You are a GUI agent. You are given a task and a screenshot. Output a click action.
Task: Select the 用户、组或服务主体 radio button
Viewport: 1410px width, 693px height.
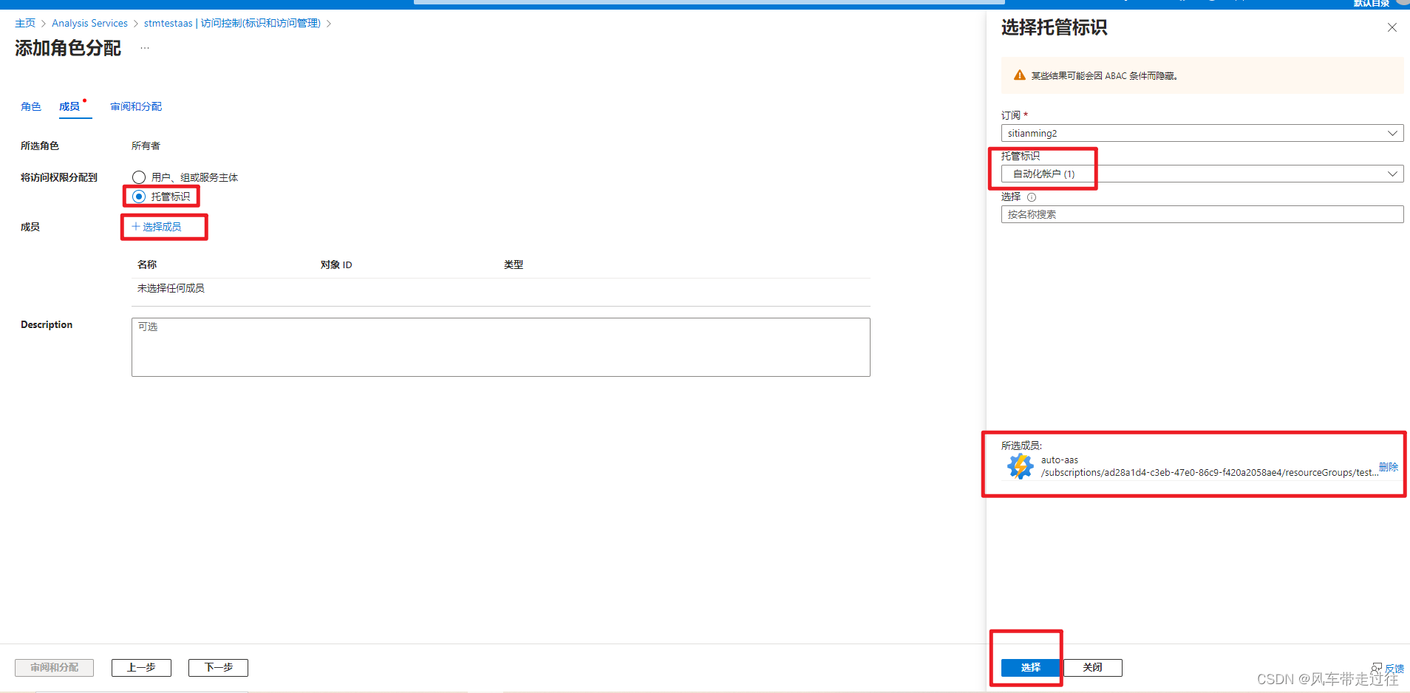(139, 177)
